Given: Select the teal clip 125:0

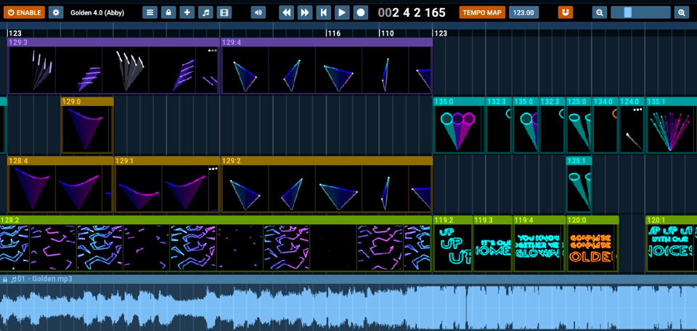Looking at the screenshot, I should (x=579, y=126).
